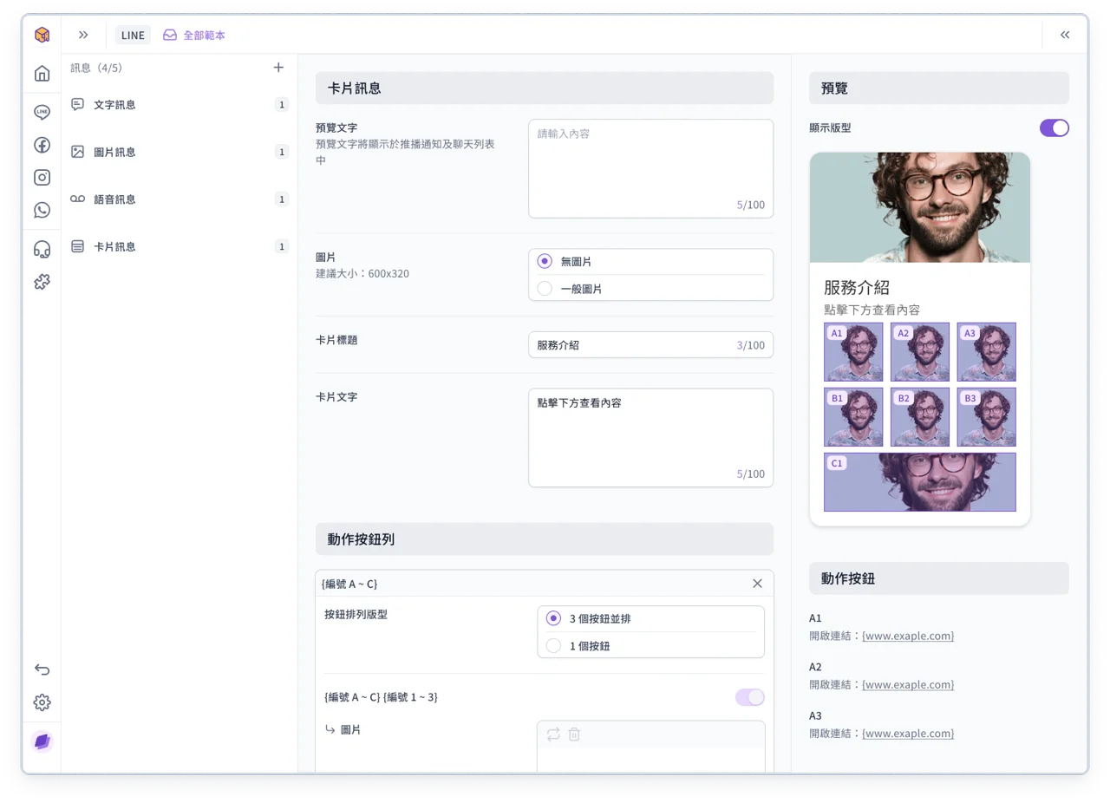Viewport: 1110px width, 803px height.
Task: Choose 3 個按鈕並排 layout option
Action: [x=553, y=618]
